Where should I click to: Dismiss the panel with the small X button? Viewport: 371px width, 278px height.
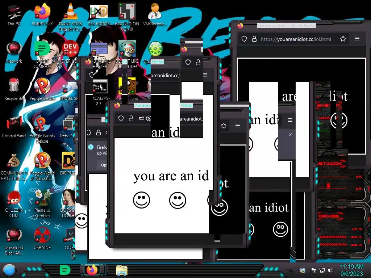point(290,135)
